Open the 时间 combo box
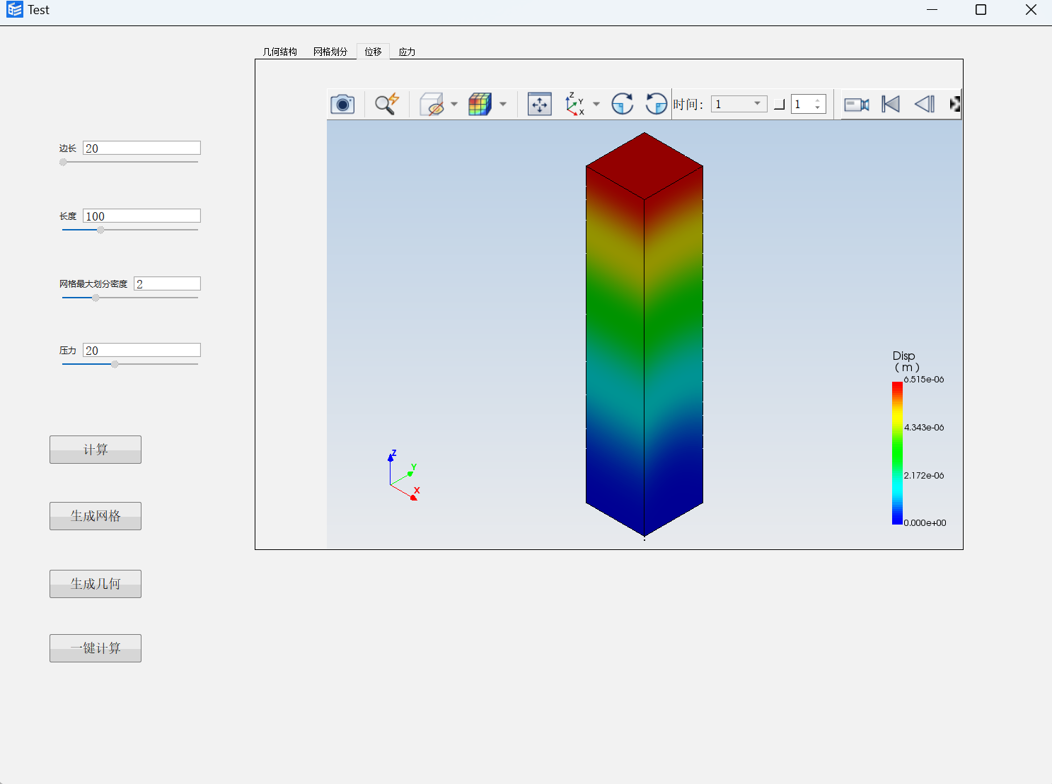 (739, 104)
